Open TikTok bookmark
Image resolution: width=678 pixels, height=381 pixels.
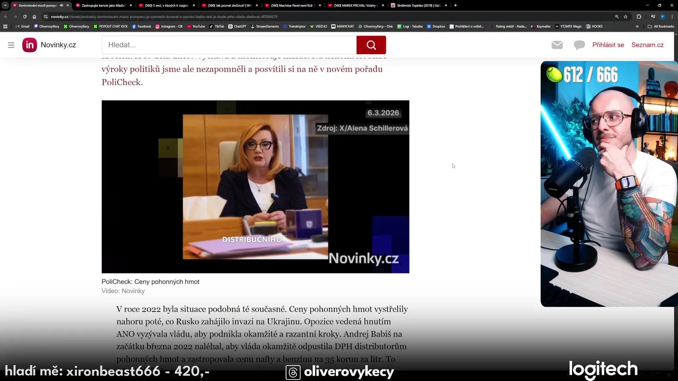tap(216, 26)
